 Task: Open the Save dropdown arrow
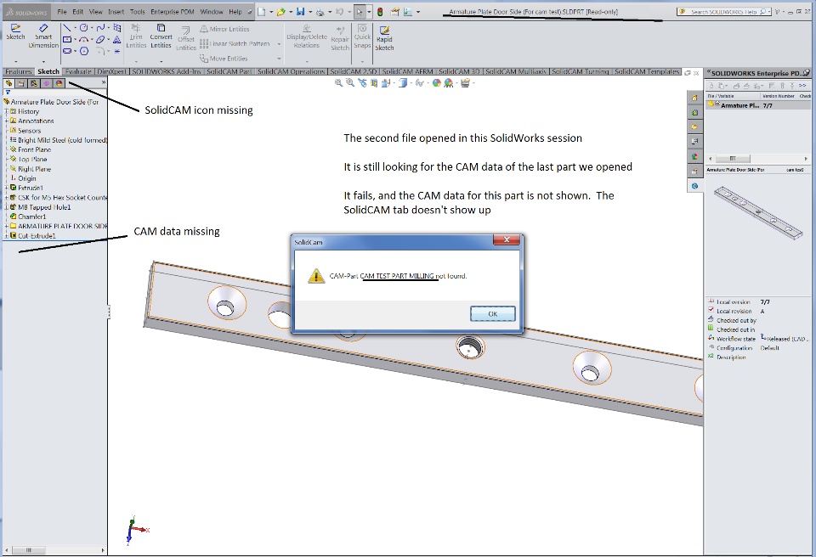tap(310, 11)
